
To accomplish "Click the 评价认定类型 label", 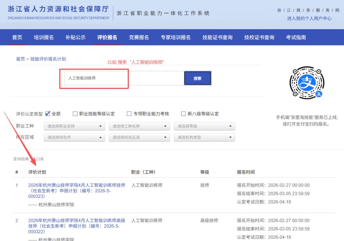I will coord(29,114).
